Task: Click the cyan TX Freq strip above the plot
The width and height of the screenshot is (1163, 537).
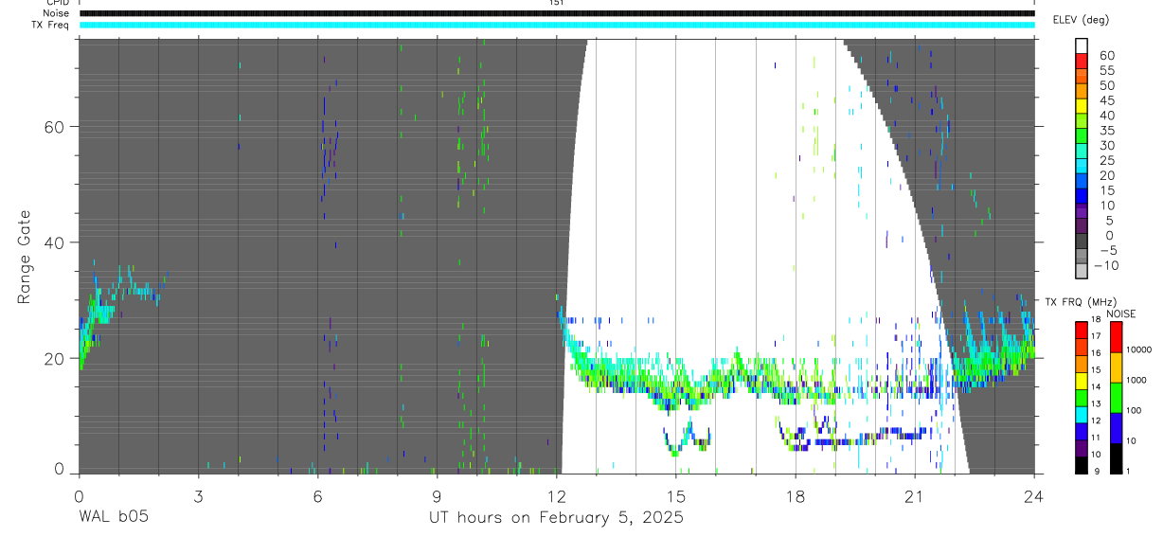Action: [x=557, y=25]
